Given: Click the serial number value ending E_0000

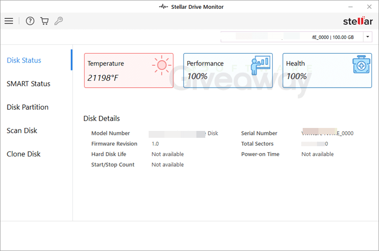Looking at the screenshot, I should [327, 132].
